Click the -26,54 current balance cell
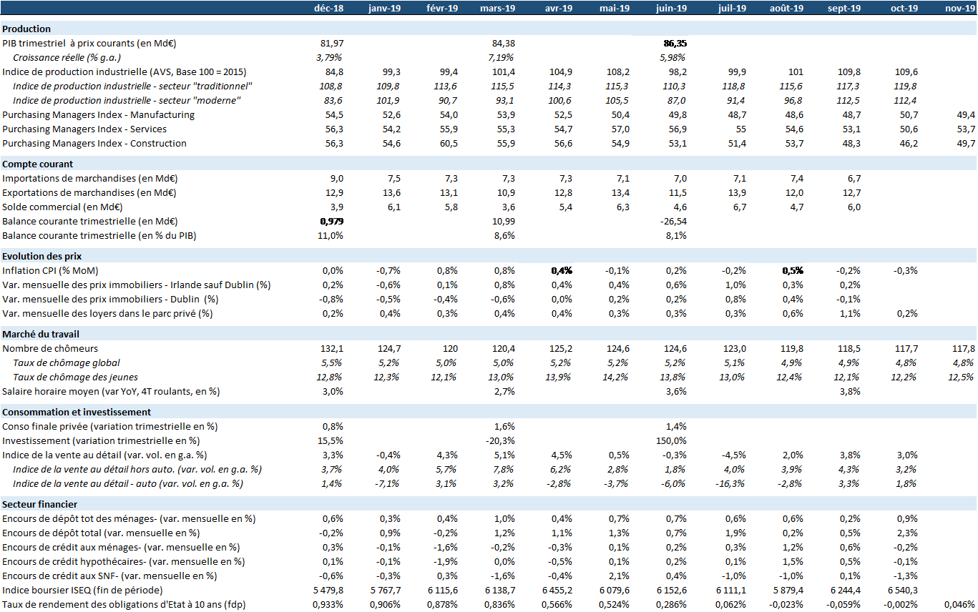The image size is (978, 612). point(673,221)
